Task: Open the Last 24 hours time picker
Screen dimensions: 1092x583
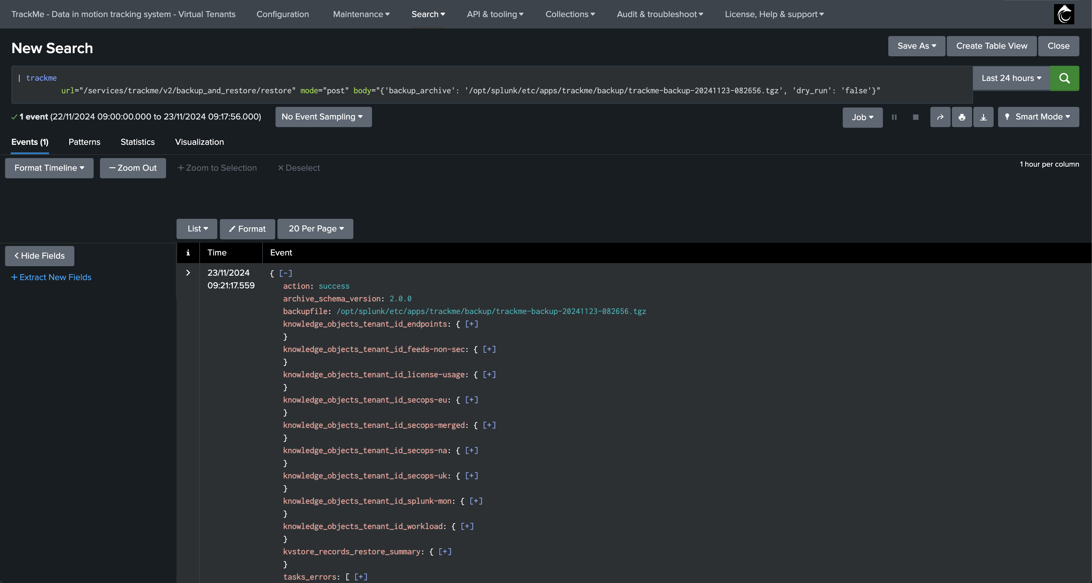Action: click(x=1011, y=78)
